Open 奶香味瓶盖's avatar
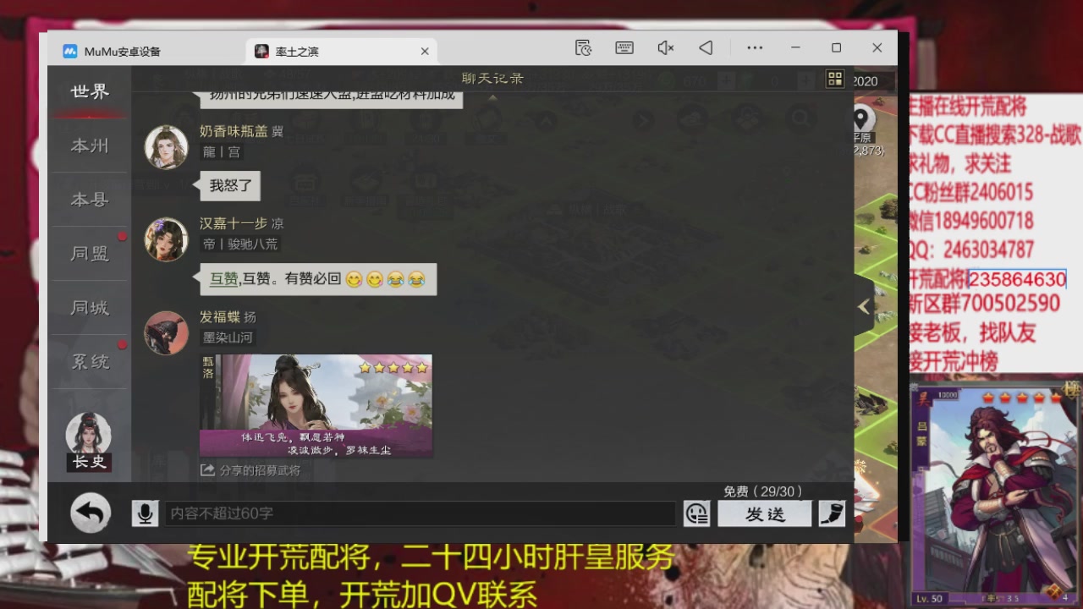This screenshot has height=609, width=1083. [x=166, y=147]
